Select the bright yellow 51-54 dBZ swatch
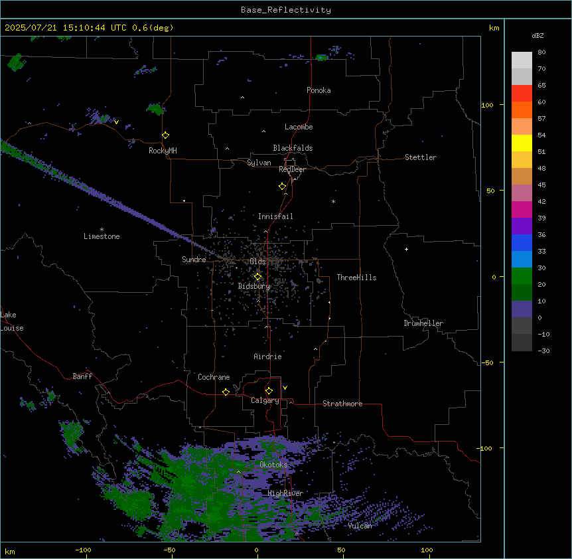 click(522, 143)
